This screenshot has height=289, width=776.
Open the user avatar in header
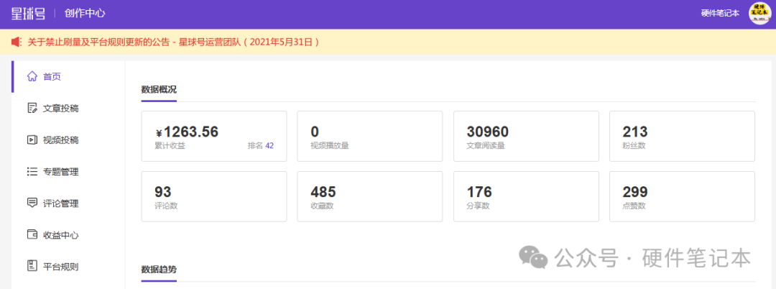click(x=759, y=13)
